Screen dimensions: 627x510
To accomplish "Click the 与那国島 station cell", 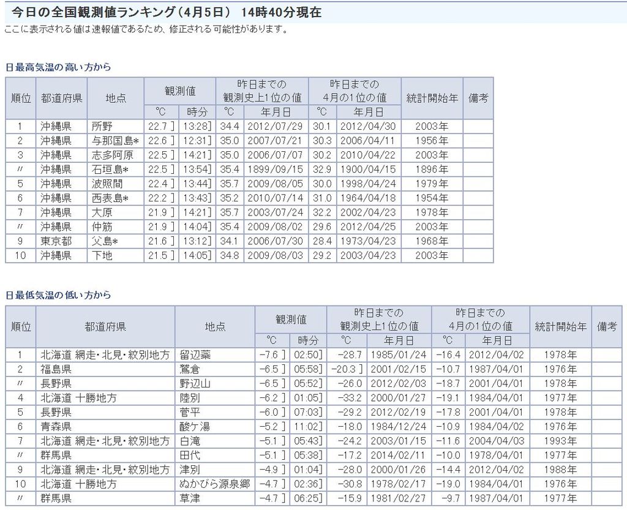I will coord(115,140).
